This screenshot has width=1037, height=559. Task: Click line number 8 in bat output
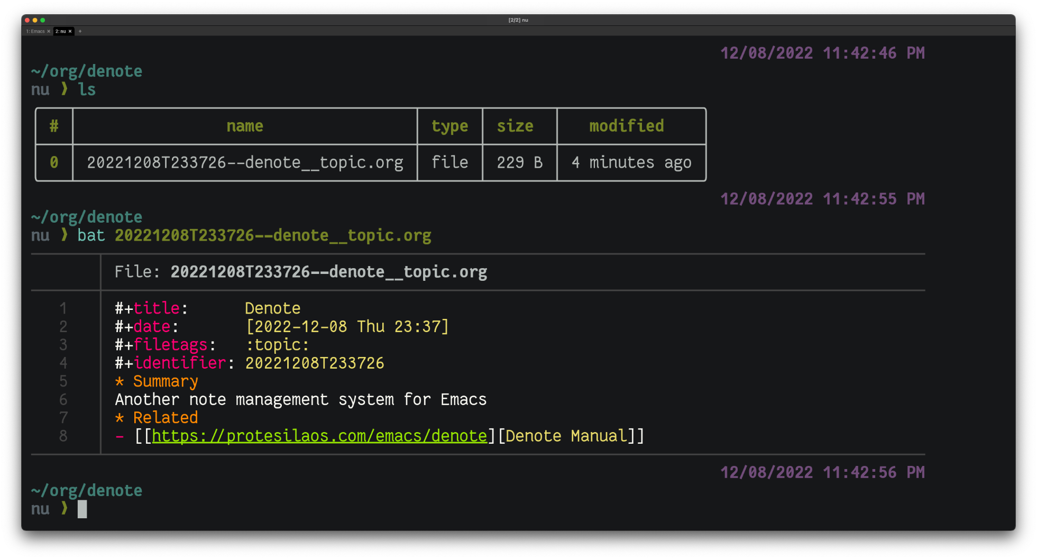click(x=63, y=436)
